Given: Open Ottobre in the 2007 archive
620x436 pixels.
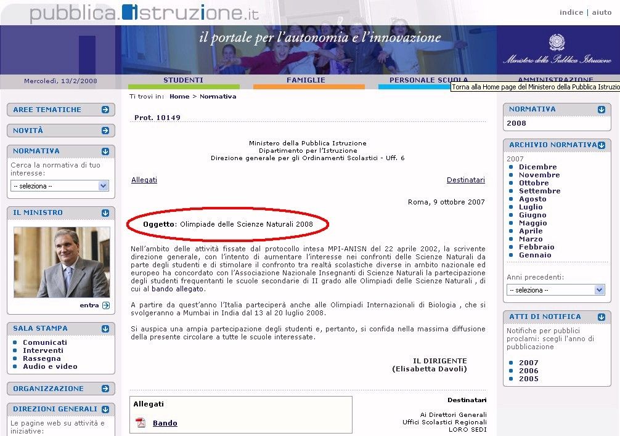Looking at the screenshot, I should pos(534,183).
